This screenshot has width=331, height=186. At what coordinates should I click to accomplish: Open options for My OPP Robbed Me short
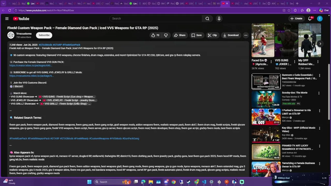pos(318,62)
